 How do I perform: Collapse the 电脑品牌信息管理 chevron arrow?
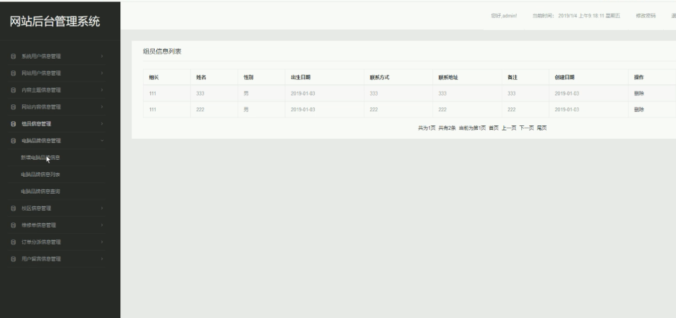click(102, 141)
